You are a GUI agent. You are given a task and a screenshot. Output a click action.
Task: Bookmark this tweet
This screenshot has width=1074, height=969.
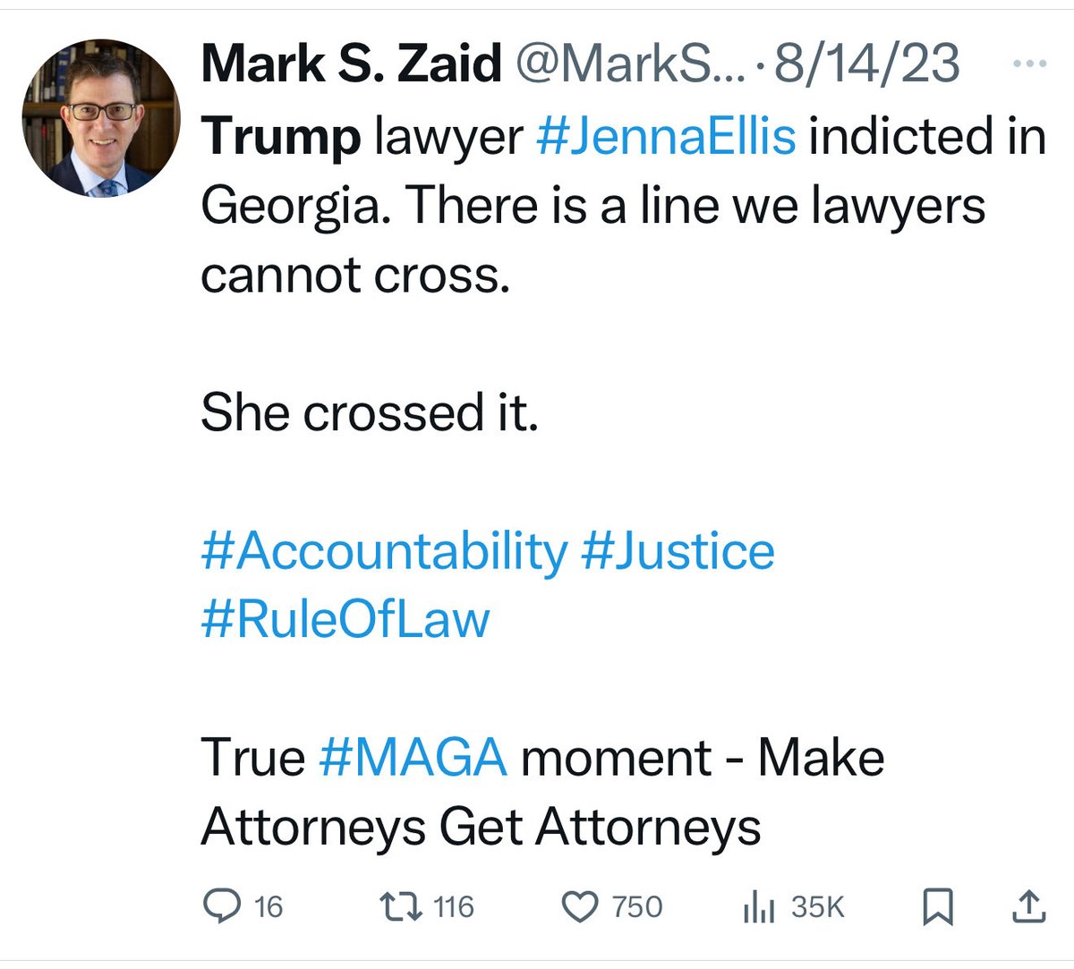938,907
